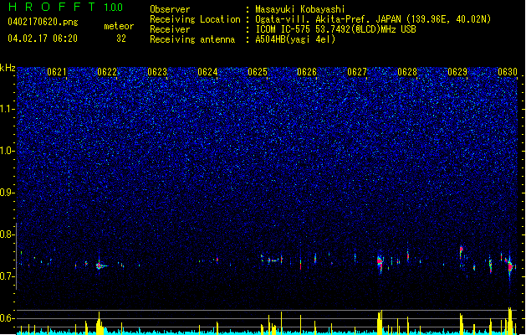The width and height of the screenshot is (526, 335).
Task: Click the Ogata-vill. Akita-Pref. JAPAN location text
Action: tap(373, 19)
